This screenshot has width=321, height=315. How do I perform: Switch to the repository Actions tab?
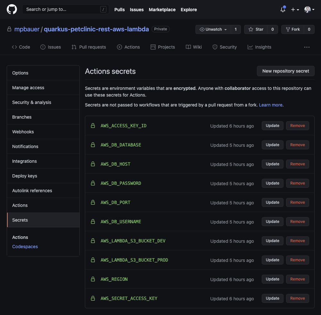pyautogui.click(x=128, y=47)
